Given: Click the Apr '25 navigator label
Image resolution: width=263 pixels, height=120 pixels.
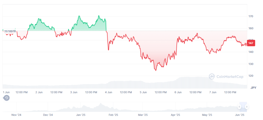Looking at the screenshot, I should click(x=175, y=115).
